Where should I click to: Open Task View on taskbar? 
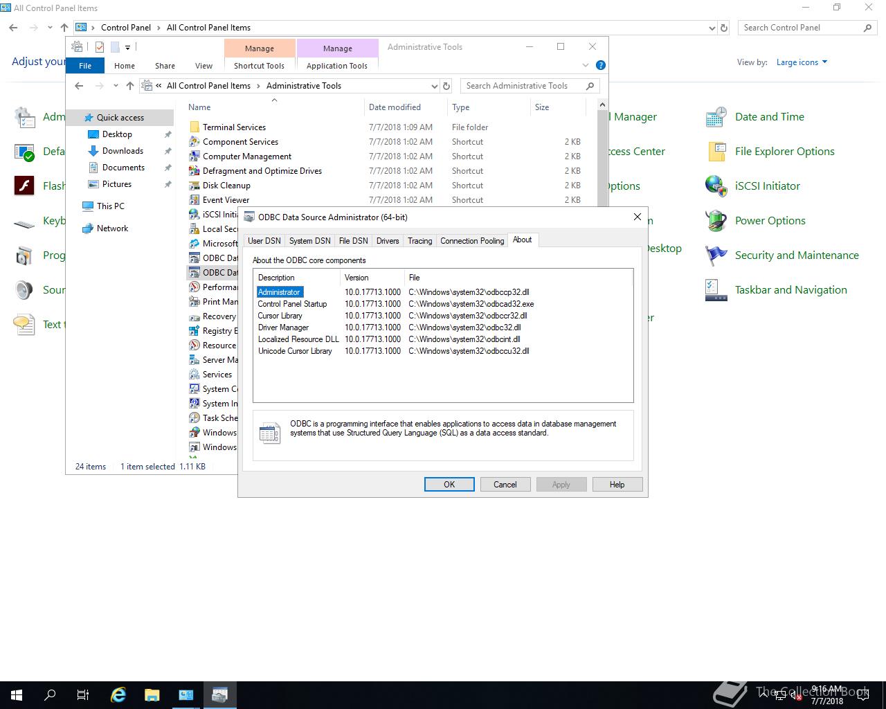tap(83, 695)
